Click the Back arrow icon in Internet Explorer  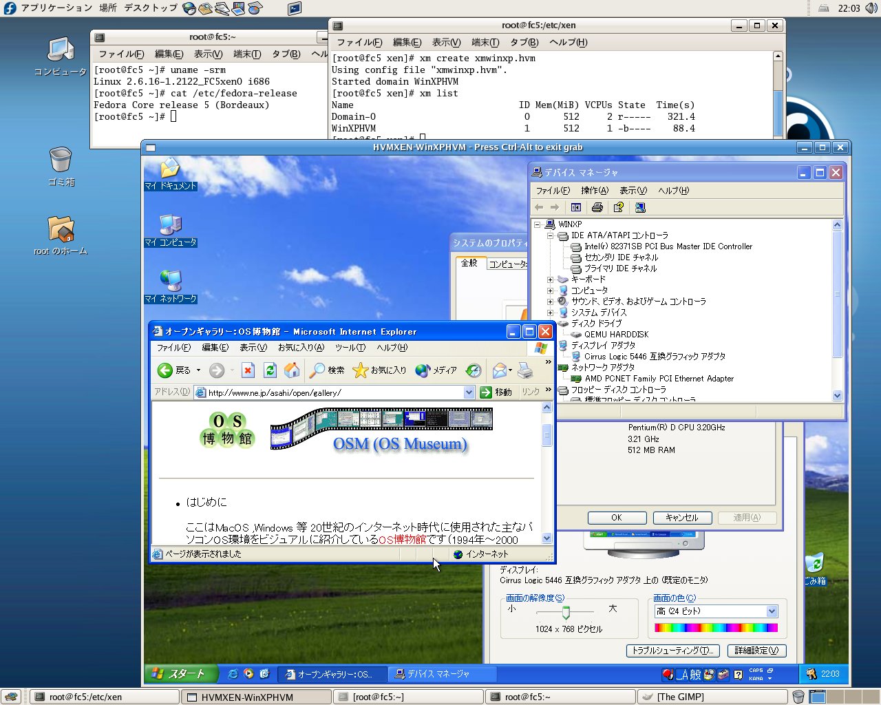[165, 370]
